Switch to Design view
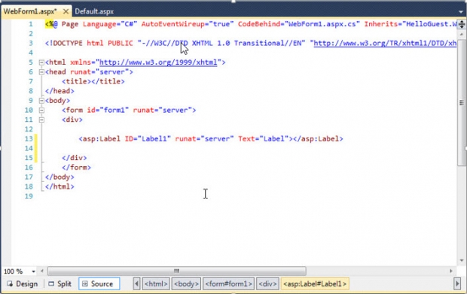467x294 pixels. click(x=23, y=284)
